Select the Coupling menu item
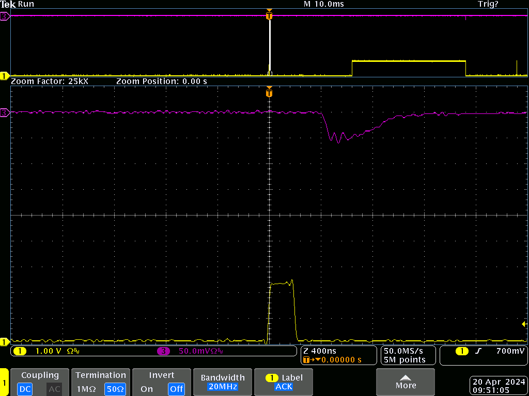529x396 pixels. point(40,375)
